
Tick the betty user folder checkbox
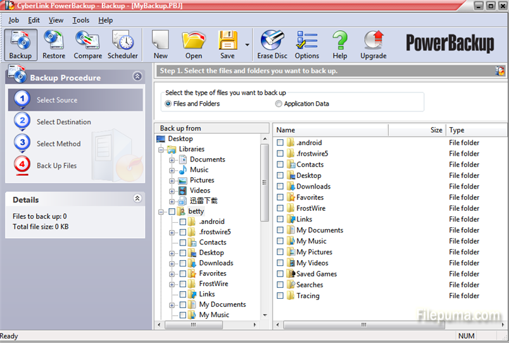[172, 211]
